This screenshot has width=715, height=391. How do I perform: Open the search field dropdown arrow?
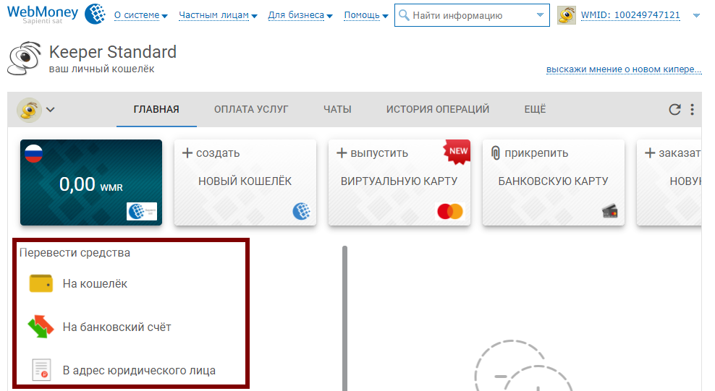540,15
